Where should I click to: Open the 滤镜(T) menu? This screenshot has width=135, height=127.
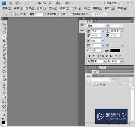coord(64,8)
